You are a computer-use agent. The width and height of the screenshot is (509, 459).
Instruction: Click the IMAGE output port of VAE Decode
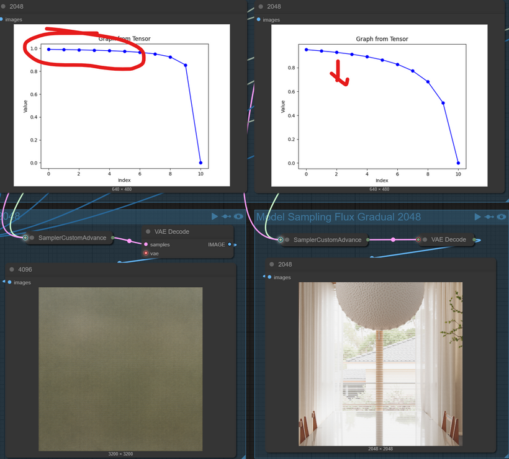tap(230, 244)
